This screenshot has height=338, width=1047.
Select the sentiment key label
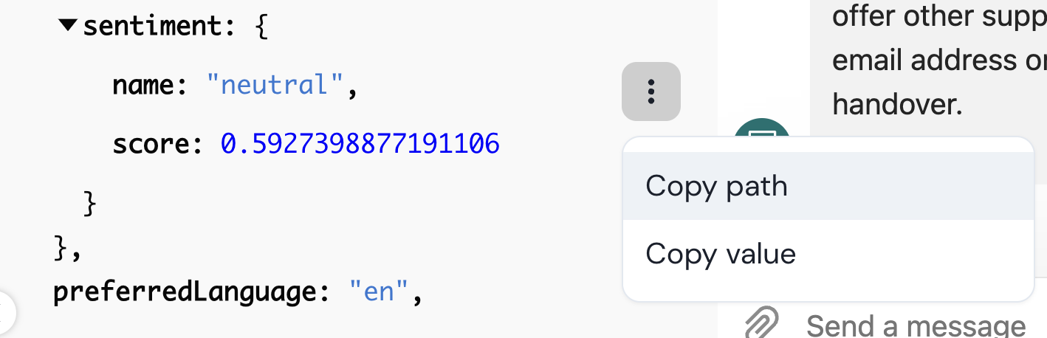pyautogui.click(x=151, y=27)
